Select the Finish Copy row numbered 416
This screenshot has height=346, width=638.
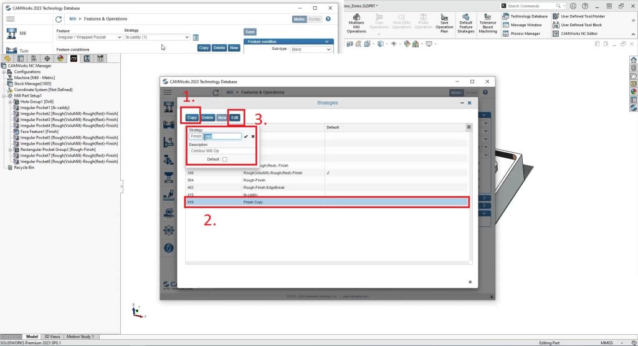327,203
